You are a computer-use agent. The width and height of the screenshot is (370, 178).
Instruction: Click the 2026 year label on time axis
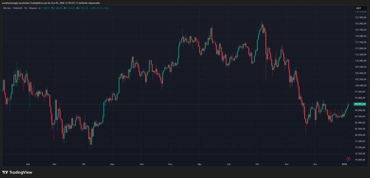(x=344, y=164)
